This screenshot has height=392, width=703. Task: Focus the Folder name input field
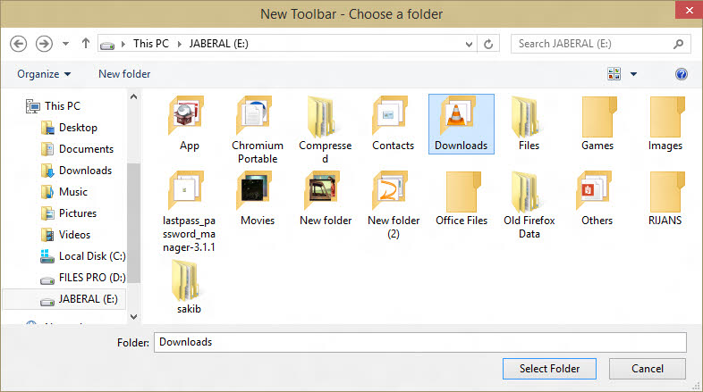pos(420,342)
